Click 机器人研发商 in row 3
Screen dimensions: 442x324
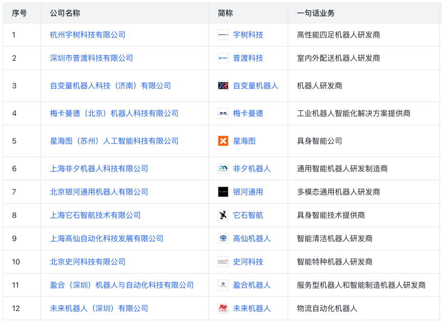point(320,86)
